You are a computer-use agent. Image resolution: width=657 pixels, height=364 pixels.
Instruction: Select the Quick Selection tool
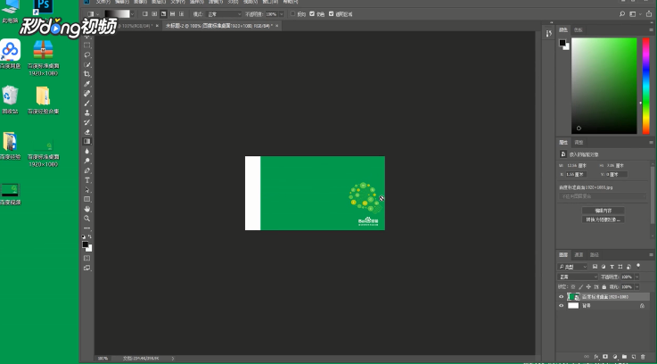87,64
